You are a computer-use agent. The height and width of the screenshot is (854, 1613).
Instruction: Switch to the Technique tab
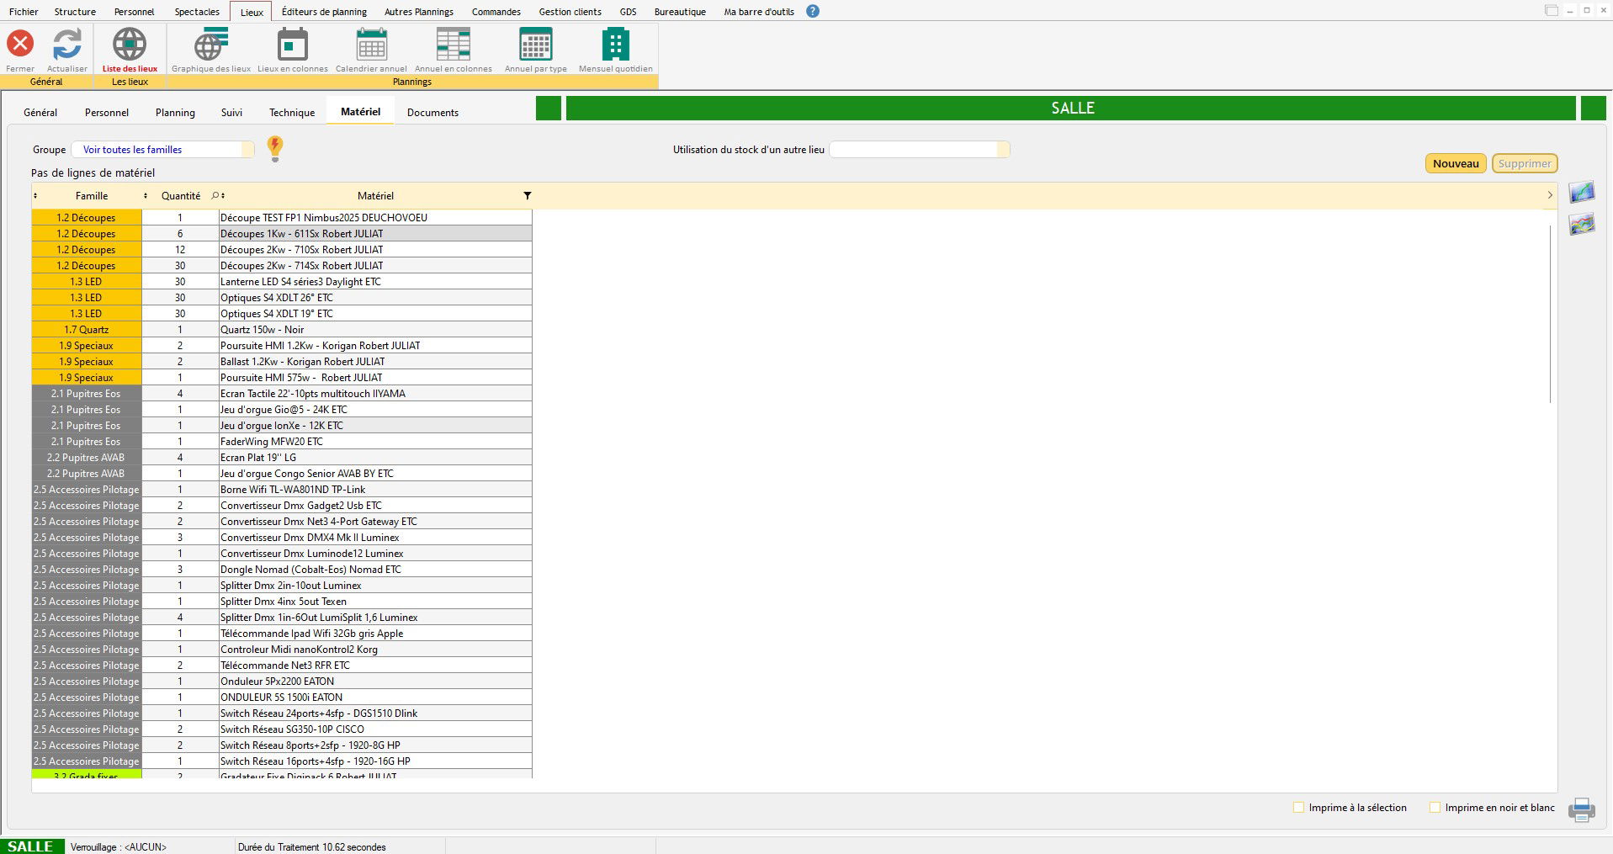point(292,113)
